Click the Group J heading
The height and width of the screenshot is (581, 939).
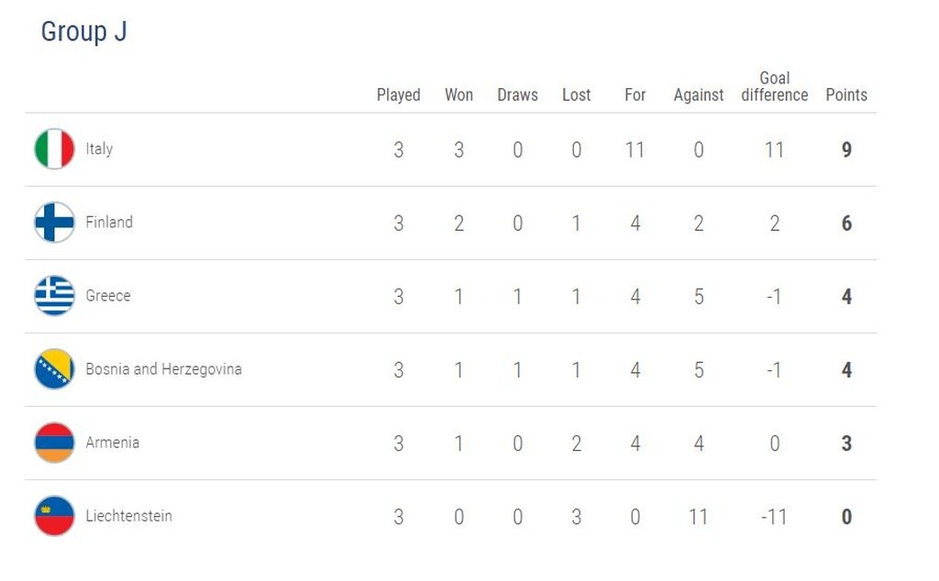pos(83,32)
